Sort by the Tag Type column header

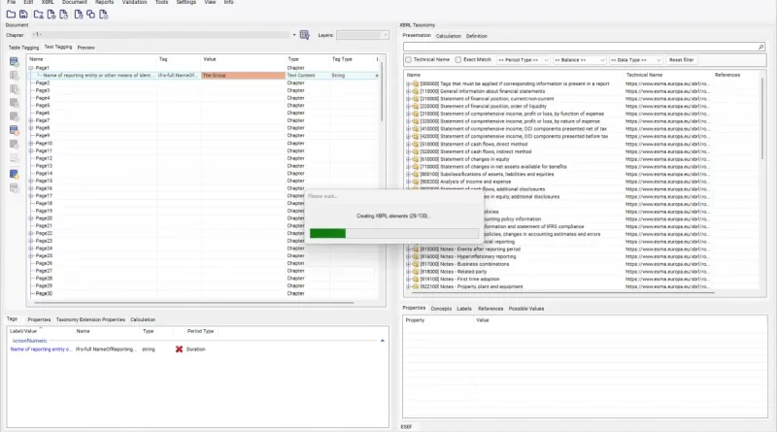[342, 59]
